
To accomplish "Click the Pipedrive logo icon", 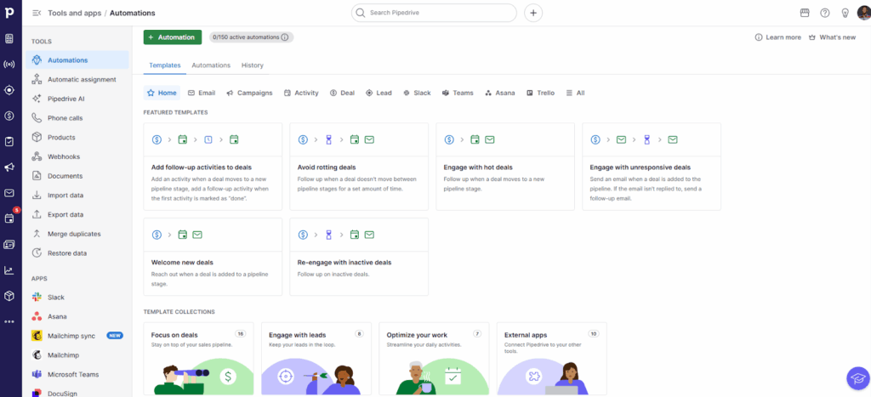I will pos(10,13).
